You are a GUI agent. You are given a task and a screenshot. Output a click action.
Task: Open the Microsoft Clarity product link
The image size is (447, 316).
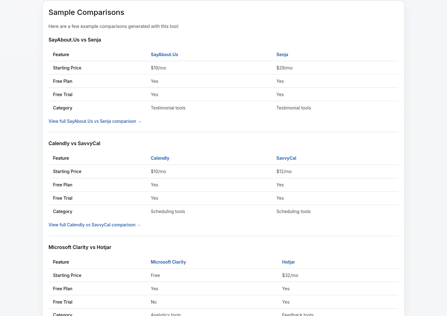[168, 262]
